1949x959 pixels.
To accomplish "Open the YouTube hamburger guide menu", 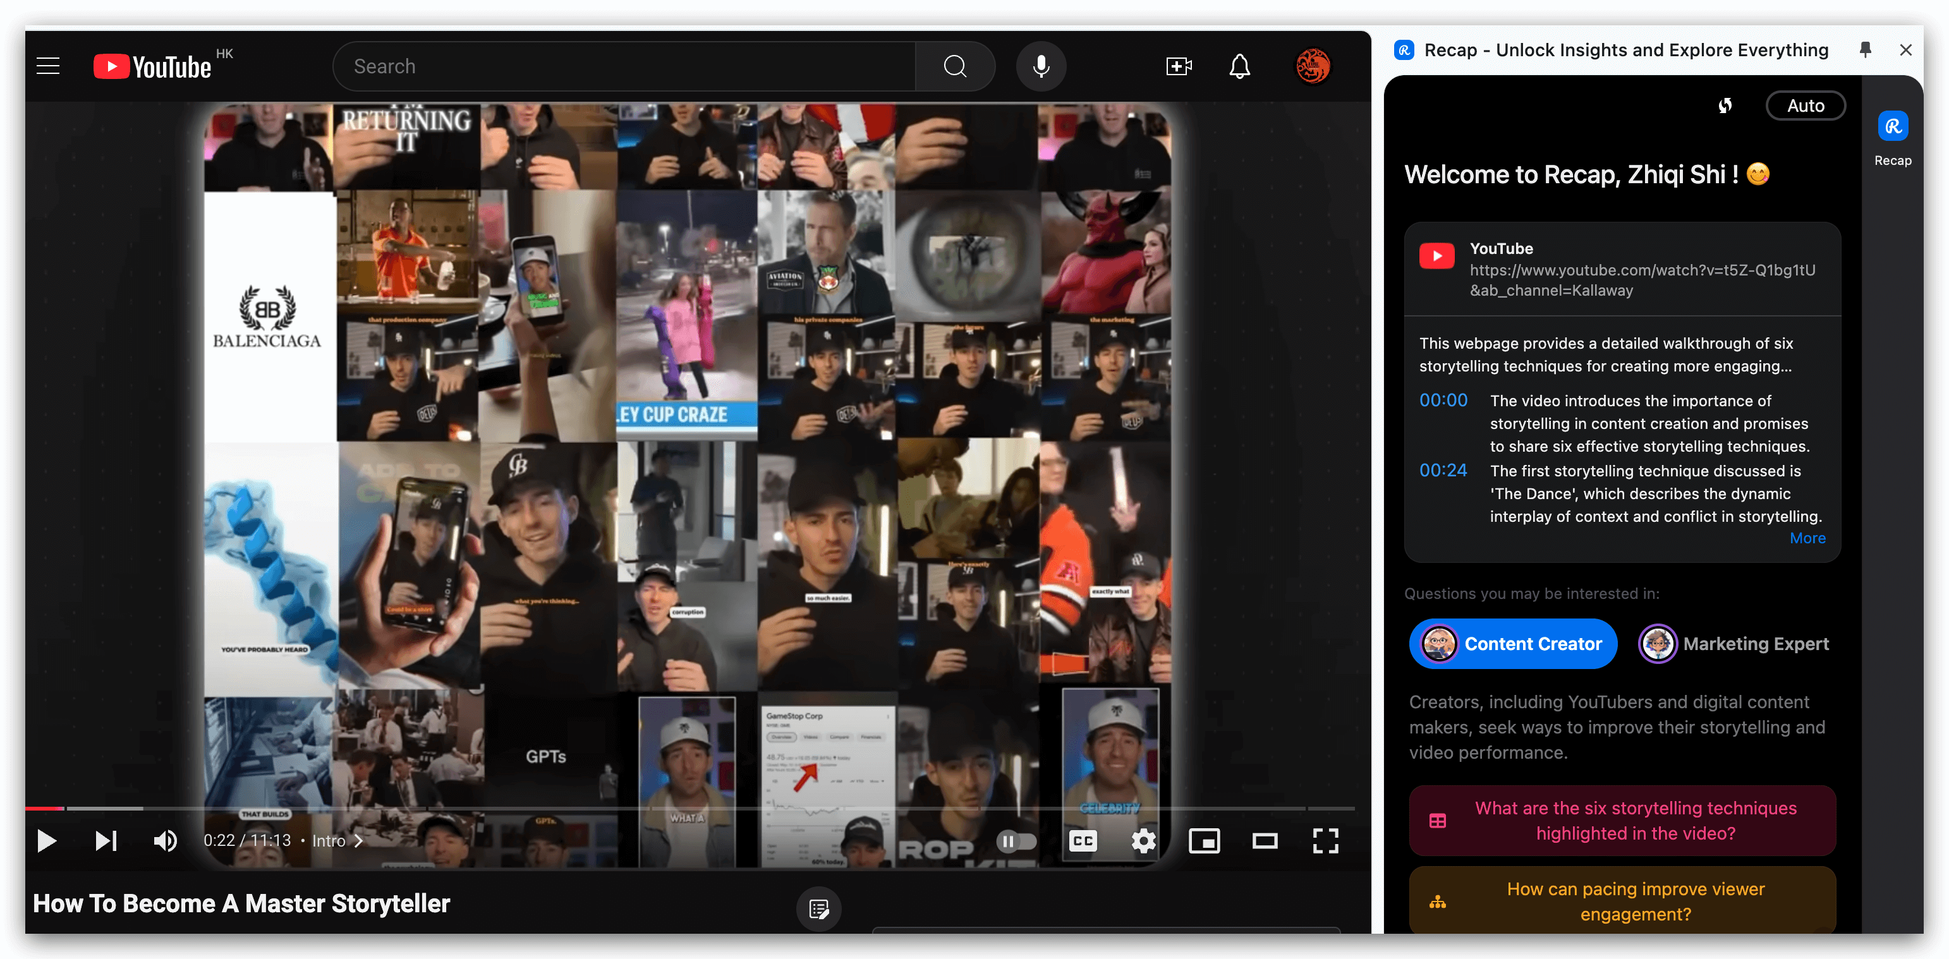I will point(47,66).
